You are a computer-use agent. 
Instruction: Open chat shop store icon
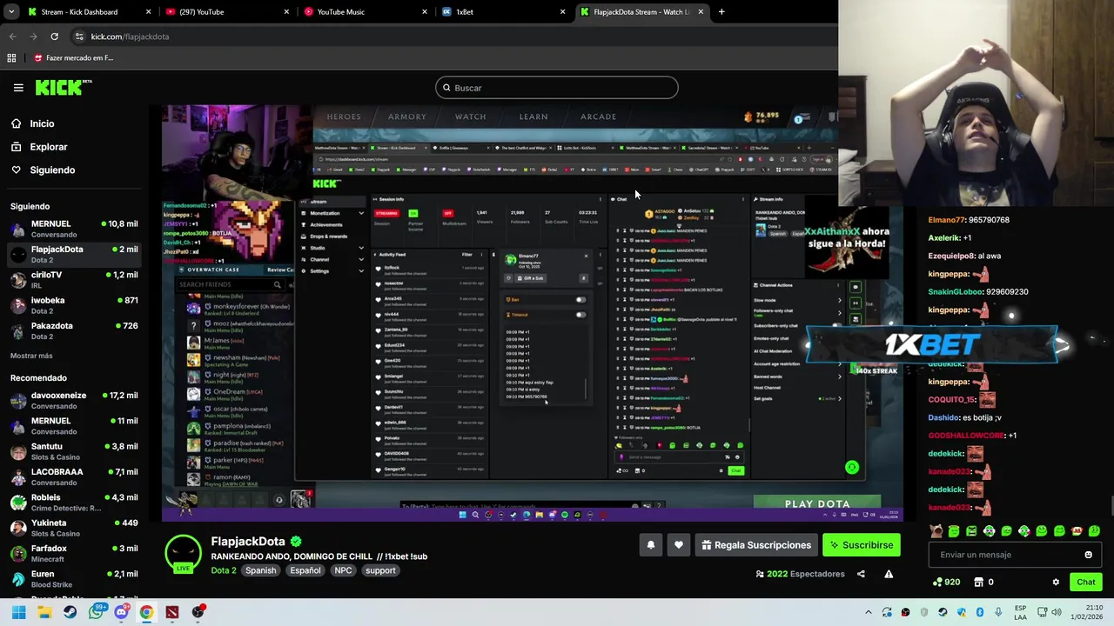tap(978, 583)
